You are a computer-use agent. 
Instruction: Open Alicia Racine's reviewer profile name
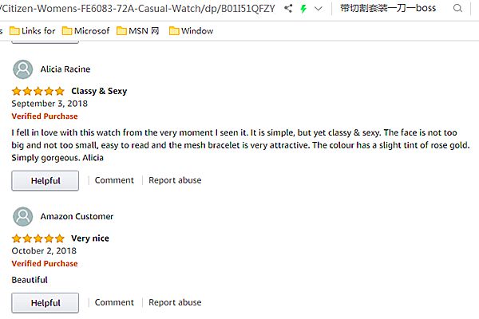click(x=65, y=69)
